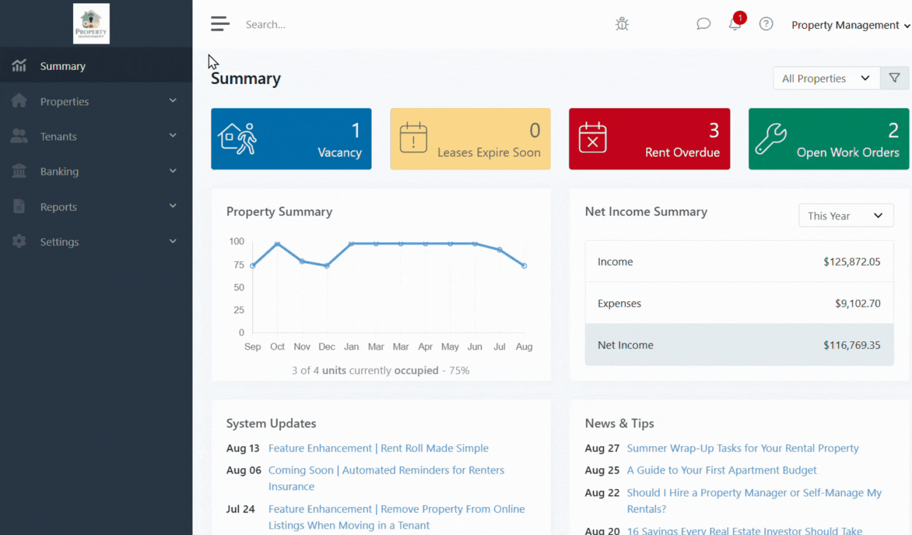Image resolution: width=912 pixels, height=535 pixels.
Task: Open the notifications bell
Action: (x=735, y=24)
